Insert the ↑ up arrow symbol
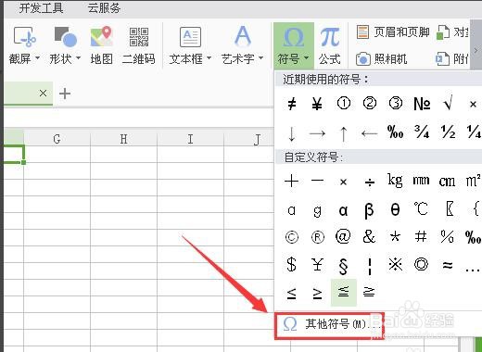The width and height of the screenshot is (482, 352). coord(343,133)
